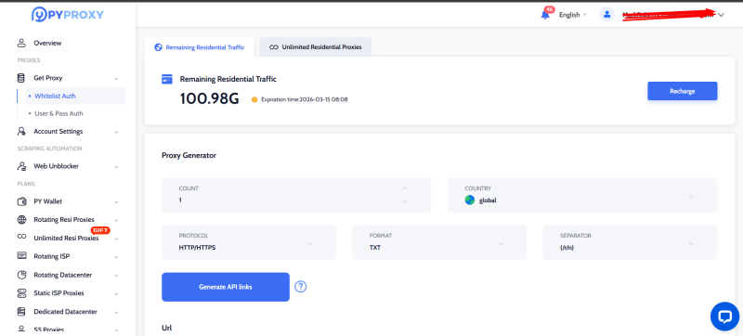Click the Proxy Generator heading
The width and height of the screenshot is (743, 336).
pos(189,155)
